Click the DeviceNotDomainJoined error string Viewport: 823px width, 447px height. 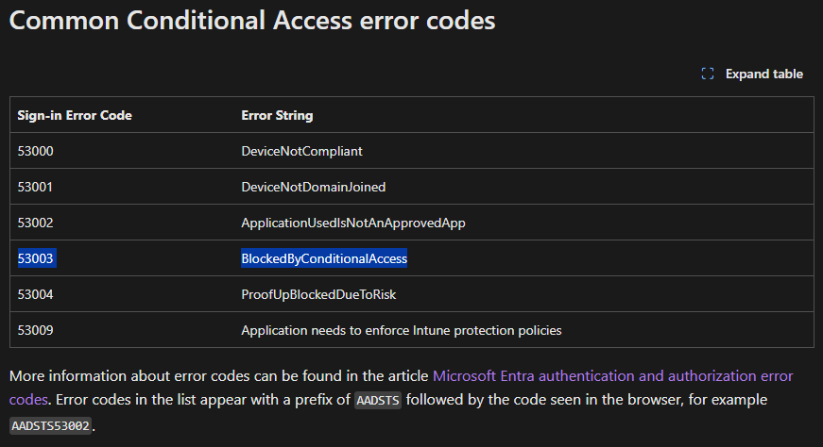[314, 187]
